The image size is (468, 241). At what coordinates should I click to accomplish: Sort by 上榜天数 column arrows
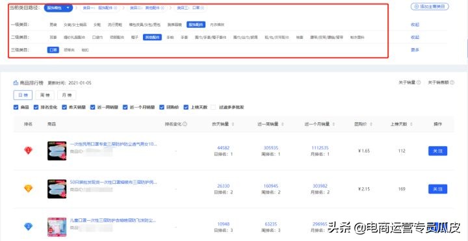tap(411, 124)
